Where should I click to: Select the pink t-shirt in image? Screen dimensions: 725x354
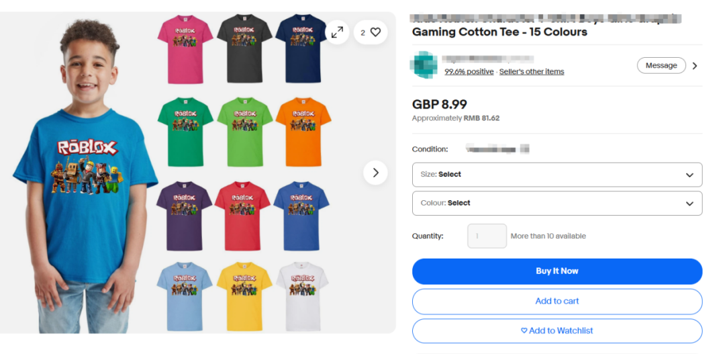coord(185,50)
